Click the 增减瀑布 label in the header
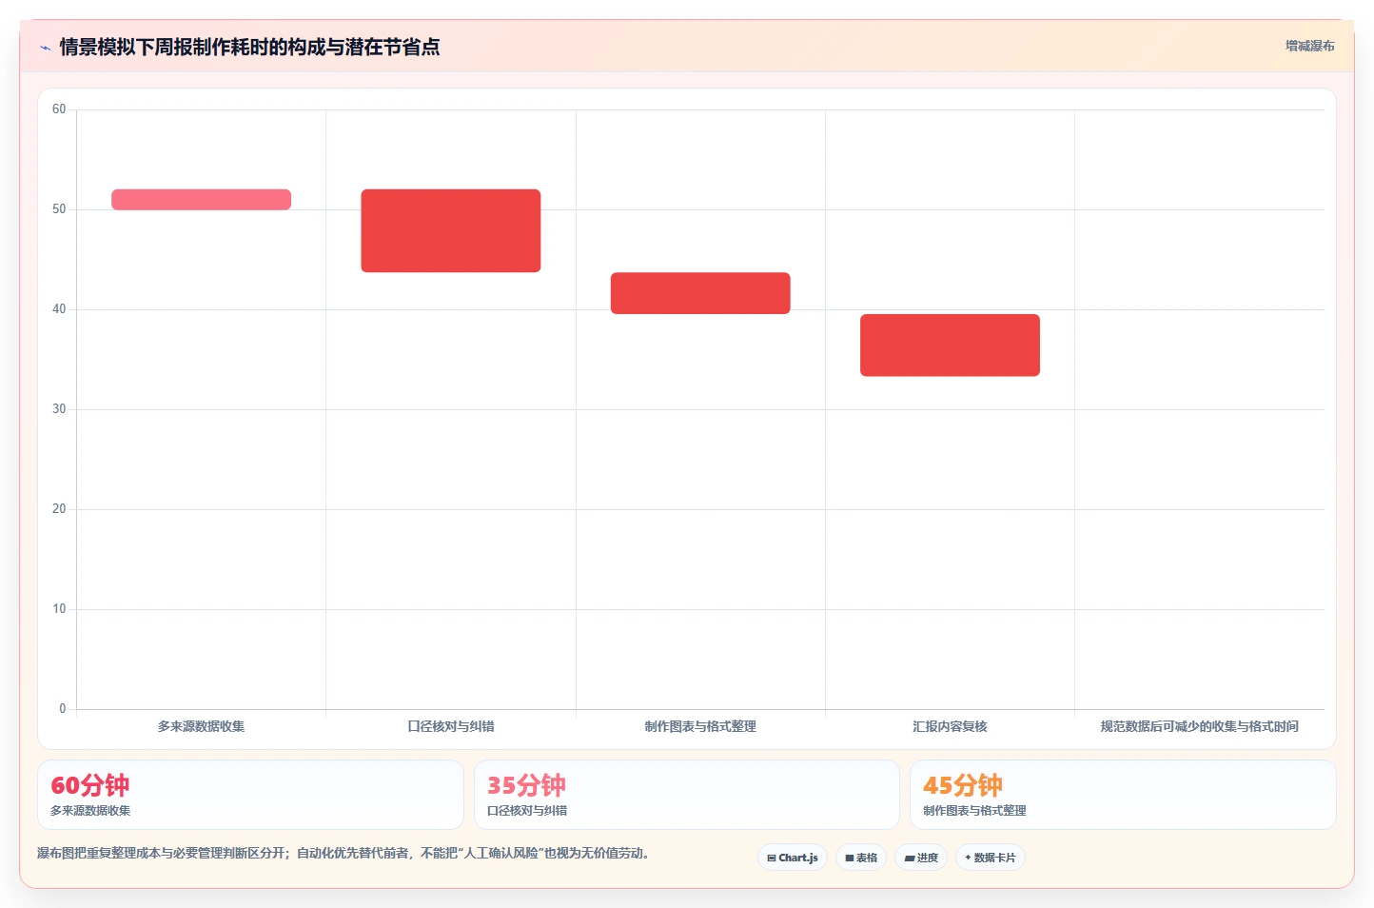1374x908 pixels. 1309,46
